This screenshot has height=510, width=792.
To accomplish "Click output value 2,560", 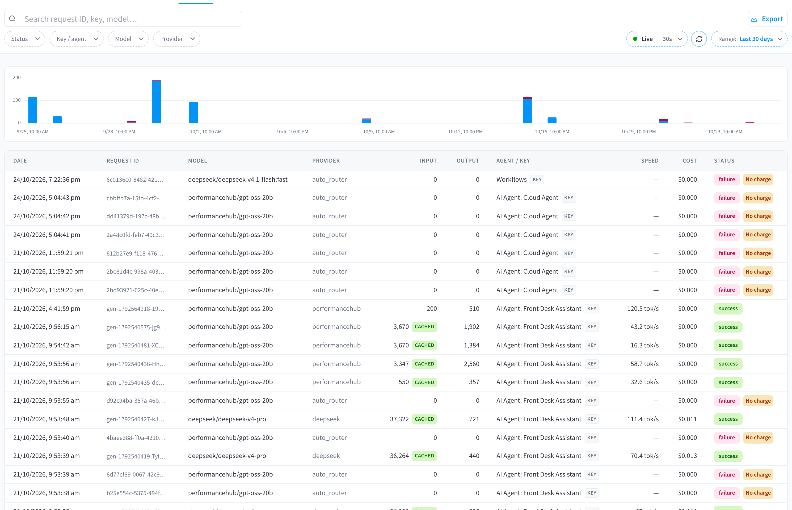I will 471,364.
